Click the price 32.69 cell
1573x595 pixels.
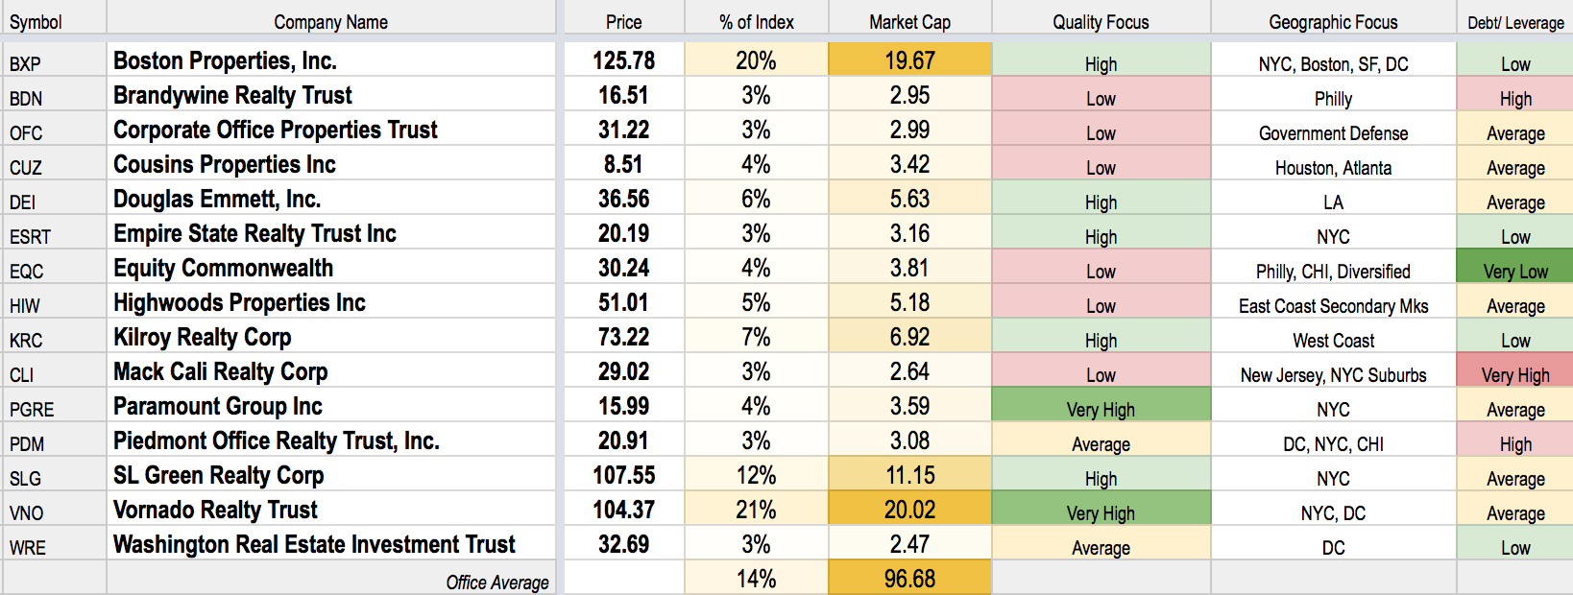(624, 543)
